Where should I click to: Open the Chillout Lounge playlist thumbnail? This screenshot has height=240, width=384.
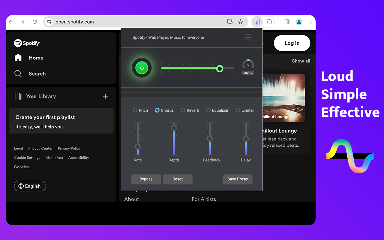pyautogui.click(x=284, y=98)
